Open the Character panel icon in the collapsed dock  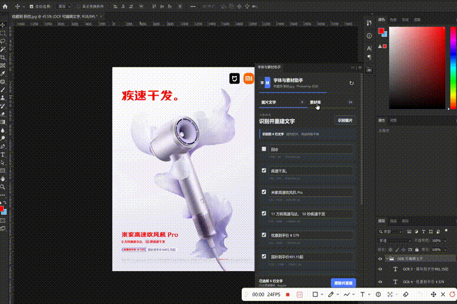(x=369, y=47)
